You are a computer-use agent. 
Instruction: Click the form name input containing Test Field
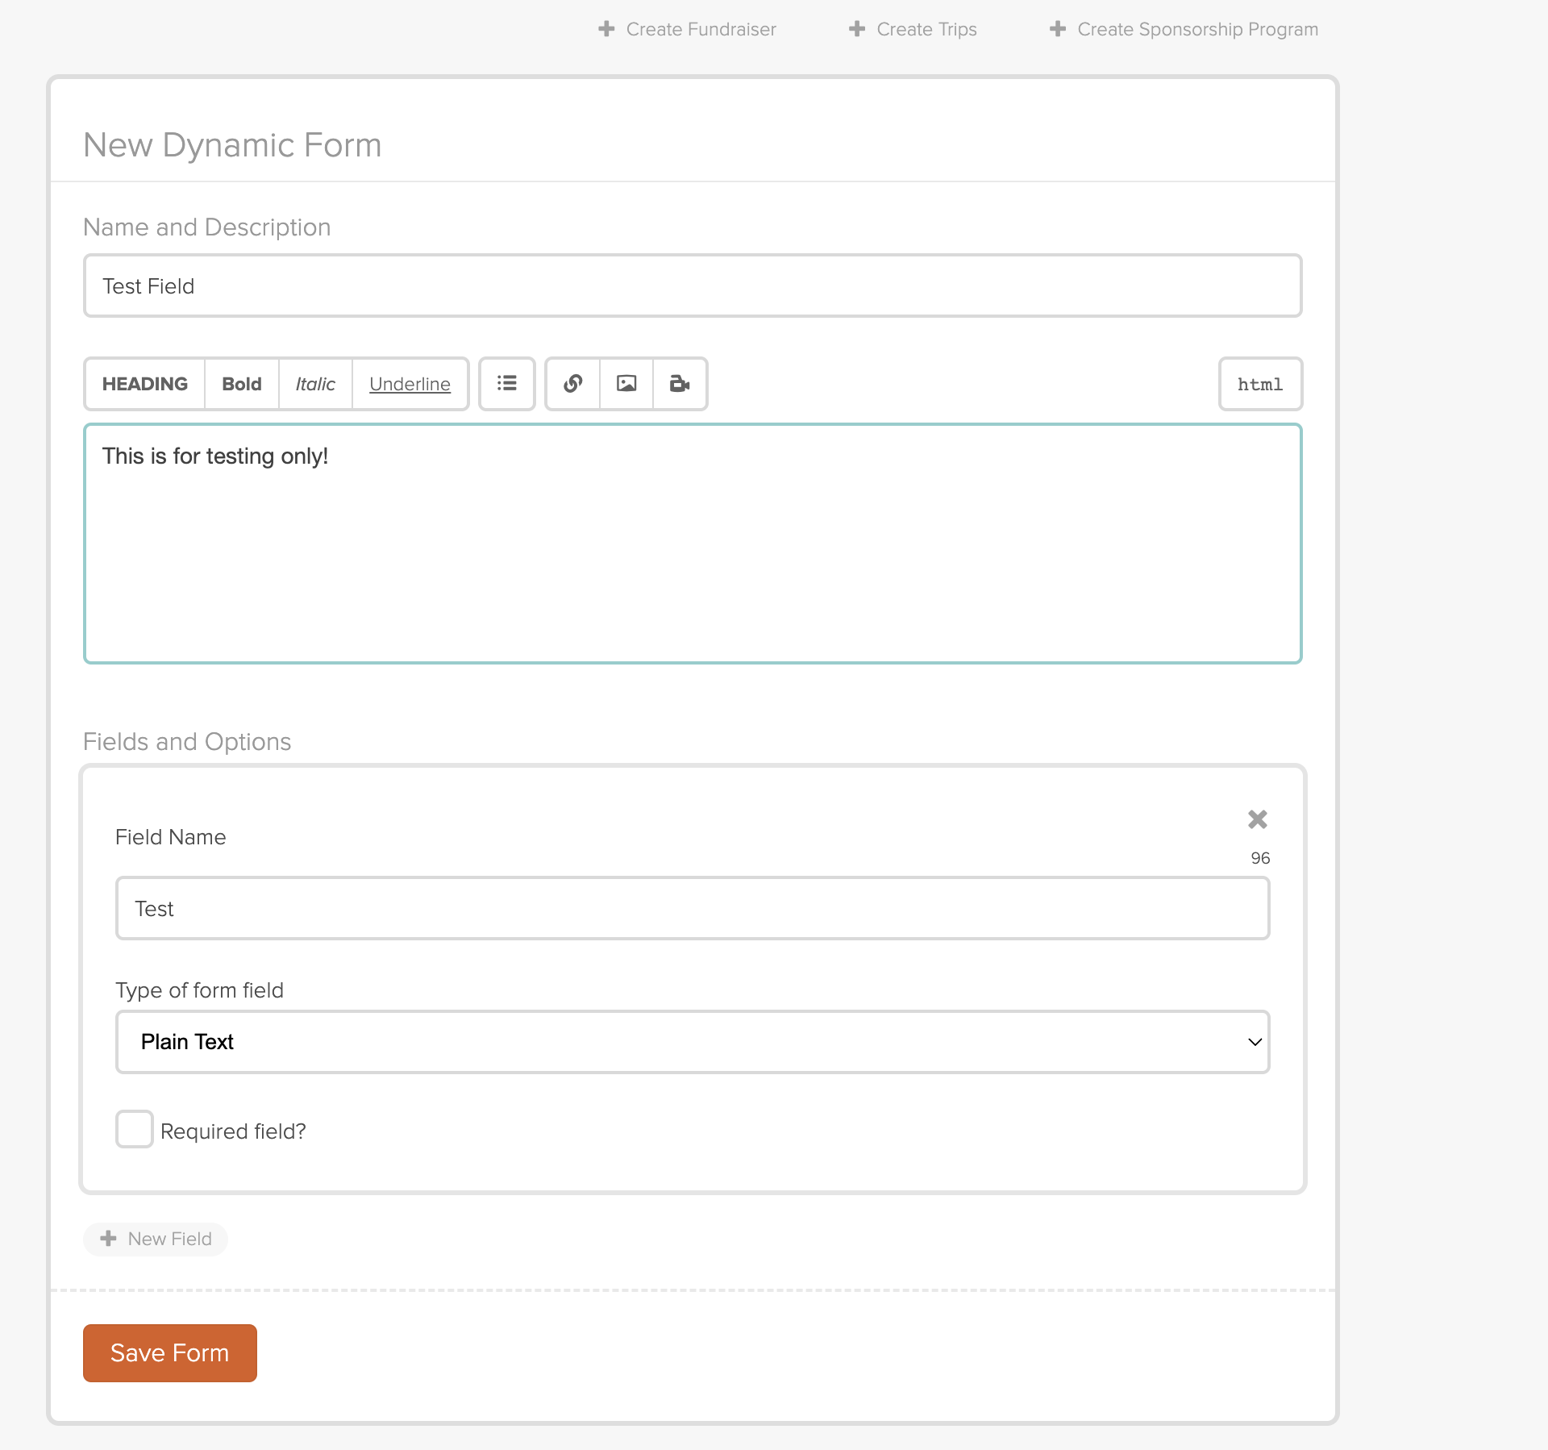pos(693,285)
